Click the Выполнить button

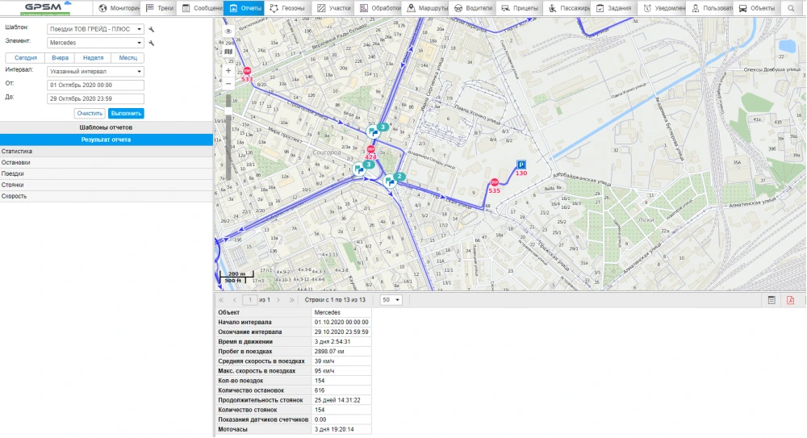tap(126, 113)
